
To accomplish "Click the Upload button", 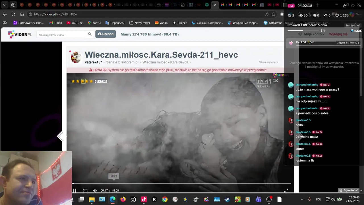I will [x=106, y=34].
